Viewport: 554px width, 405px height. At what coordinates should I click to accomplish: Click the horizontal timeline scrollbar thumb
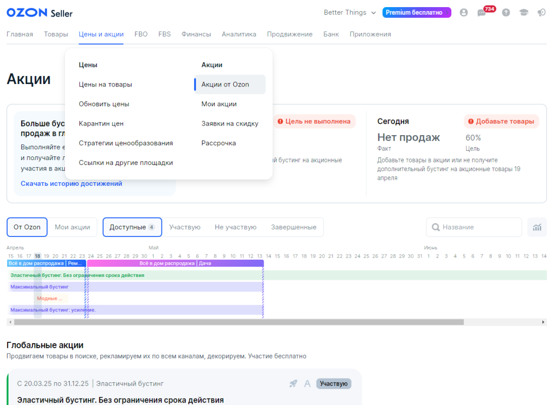(x=239, y=322)
